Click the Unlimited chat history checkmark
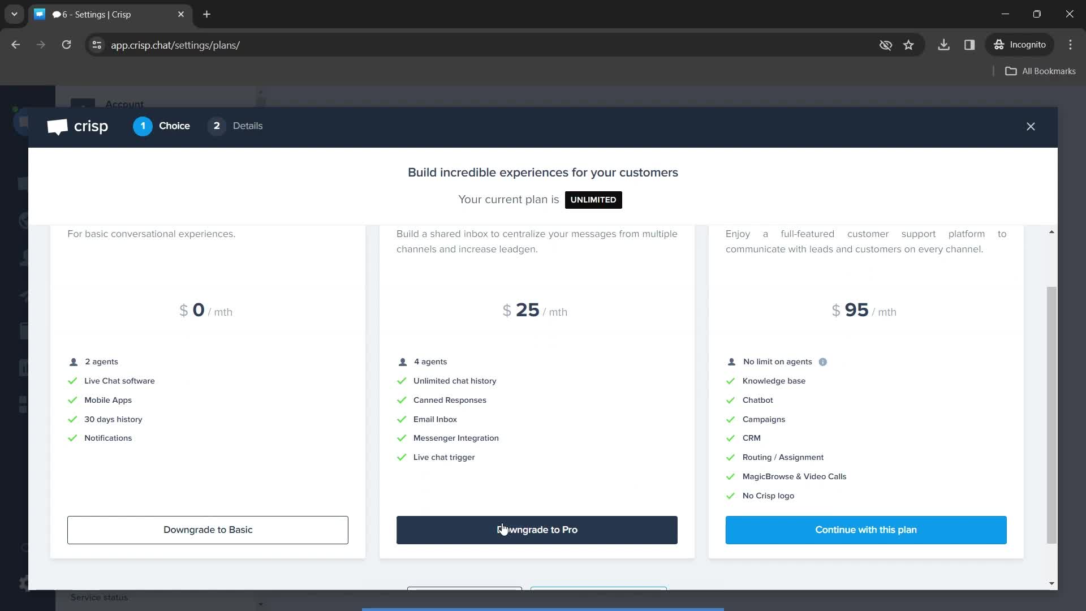 point(402,381)
